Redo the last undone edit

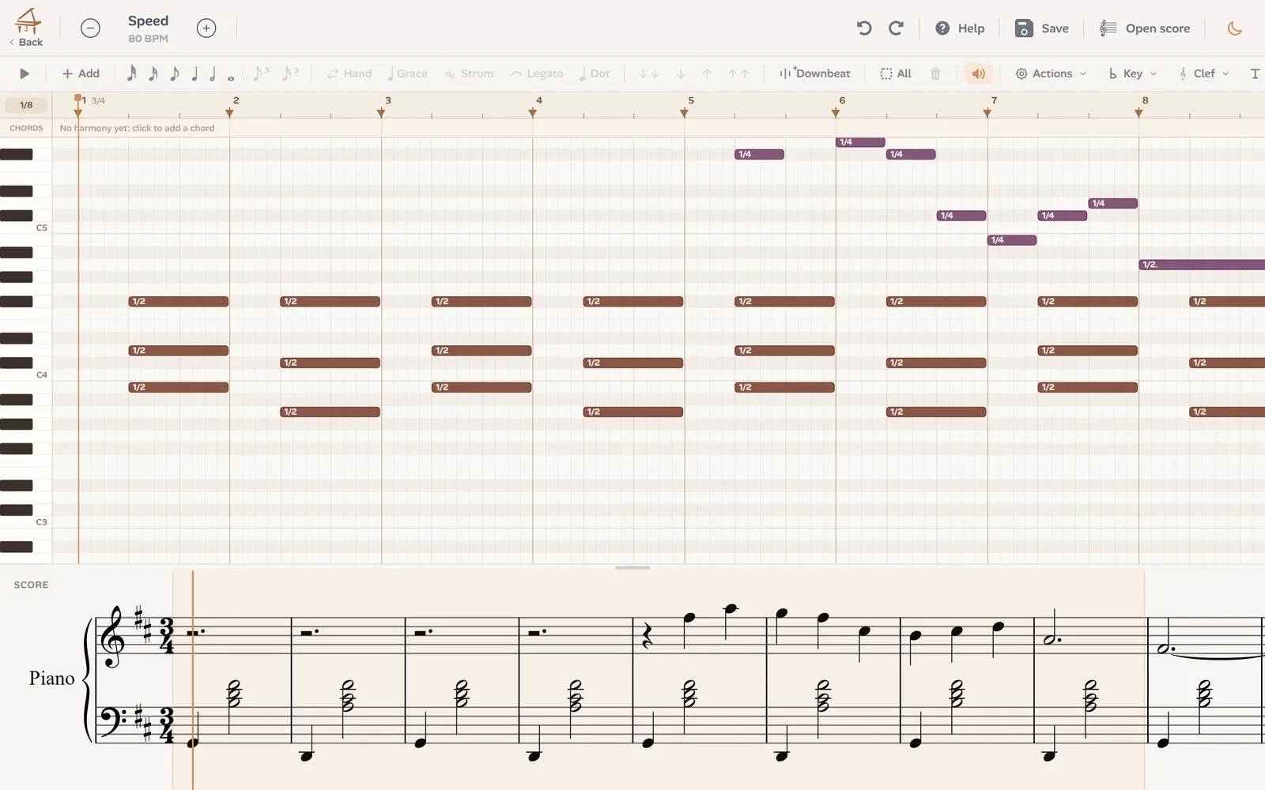point(896,28)
